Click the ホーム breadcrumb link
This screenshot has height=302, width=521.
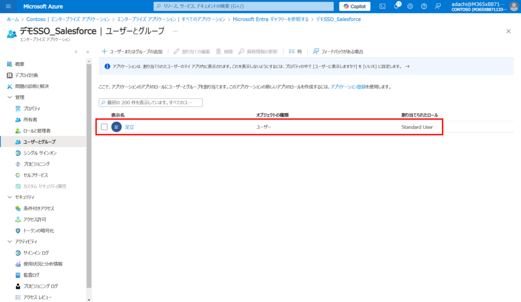[x=13, y=19]
